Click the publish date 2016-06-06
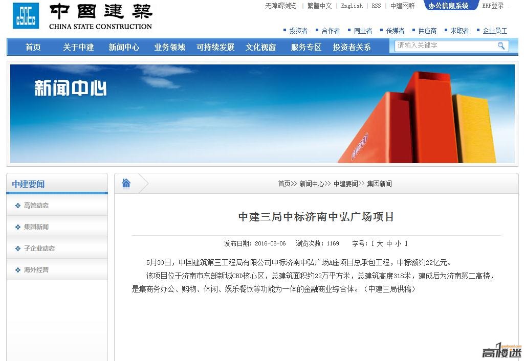 click(x=270, y=243)
